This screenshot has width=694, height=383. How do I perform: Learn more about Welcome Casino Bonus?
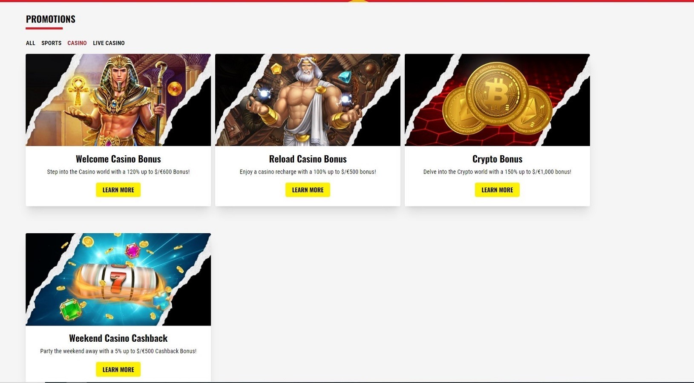(x=118, y=190)
